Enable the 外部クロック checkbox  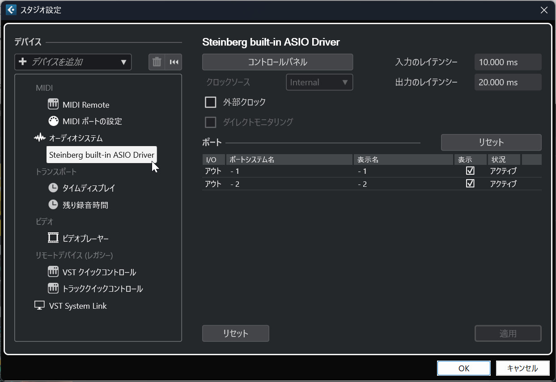(210, 102)
